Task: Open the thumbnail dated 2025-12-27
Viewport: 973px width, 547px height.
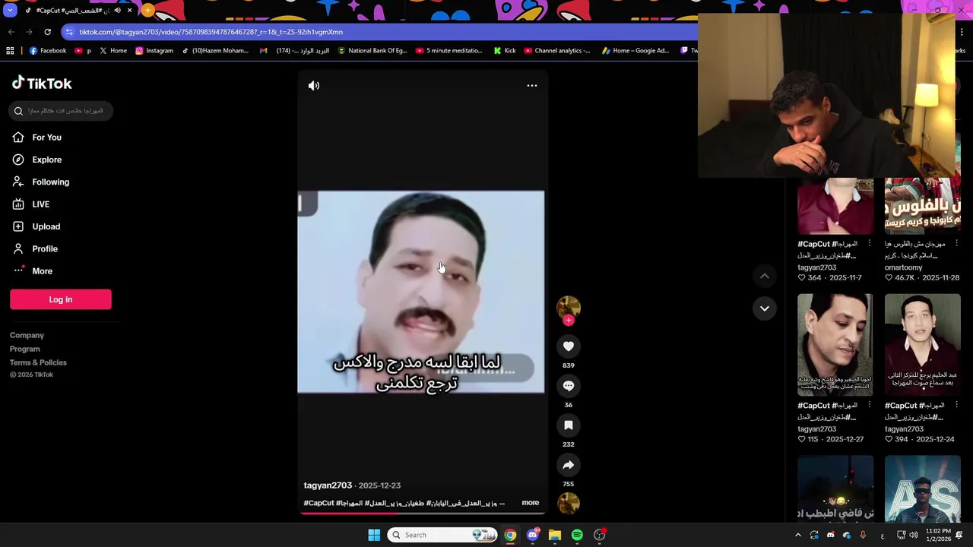Action: [835, 345]
